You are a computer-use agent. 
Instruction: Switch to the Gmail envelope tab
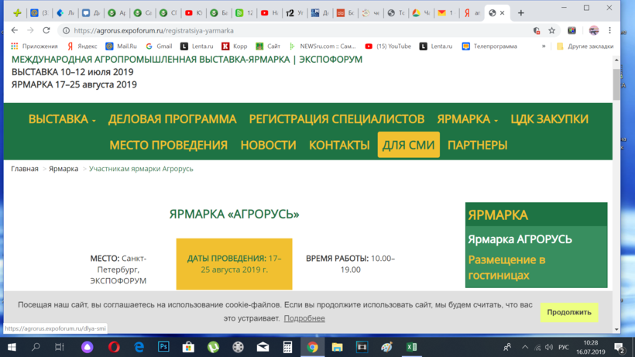tap(447, 13)
